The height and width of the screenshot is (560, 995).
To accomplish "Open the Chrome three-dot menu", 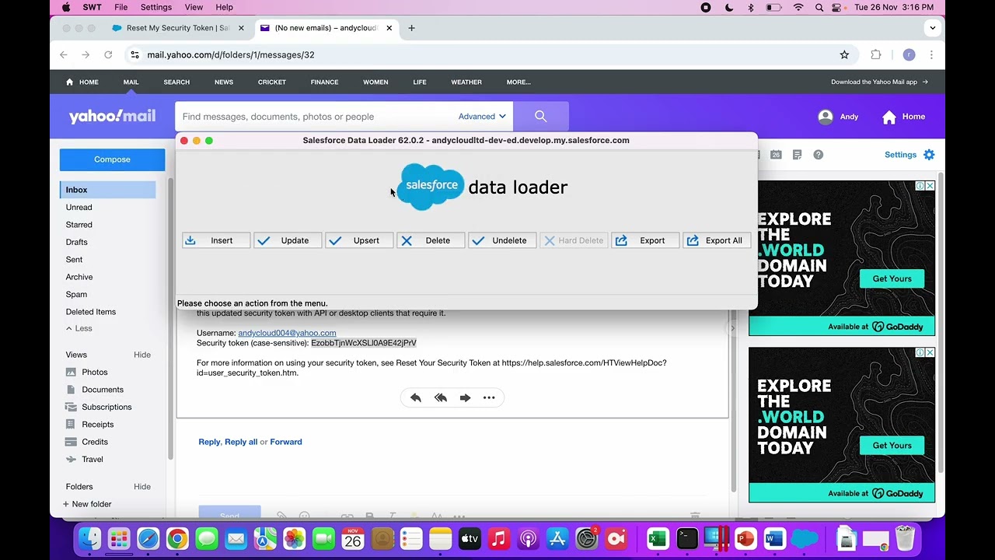I will click(x=931, y=55).
